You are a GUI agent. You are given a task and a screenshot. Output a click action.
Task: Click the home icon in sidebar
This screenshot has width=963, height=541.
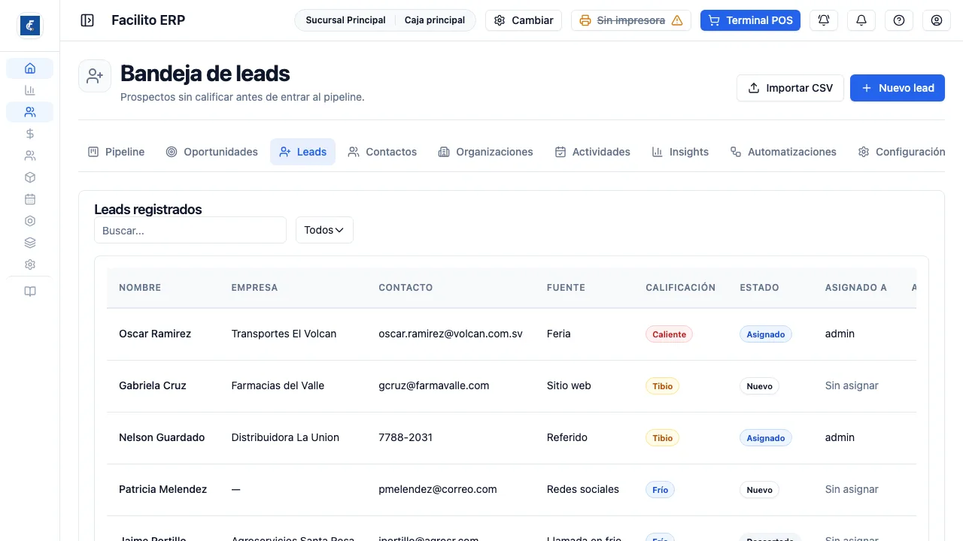(30, 68)
